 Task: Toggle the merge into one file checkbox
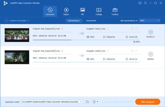tap(104, 102)
